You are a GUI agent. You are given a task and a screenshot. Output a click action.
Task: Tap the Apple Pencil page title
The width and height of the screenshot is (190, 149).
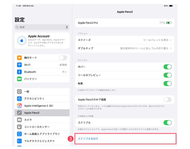pyautogui.click(x=125, y=12)
